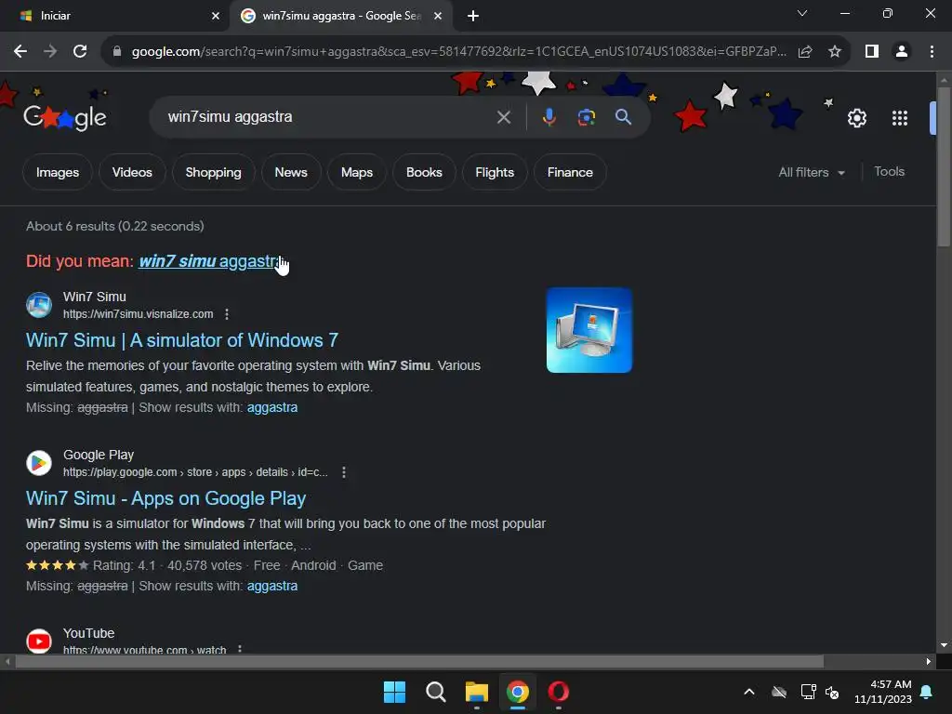This screenshot has width=952, height=714.
Task: Open the network tray icon
Action: click(808, 692)
